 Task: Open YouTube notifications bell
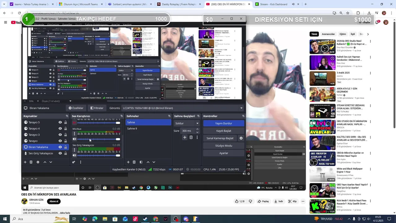(x=377, y=22)
